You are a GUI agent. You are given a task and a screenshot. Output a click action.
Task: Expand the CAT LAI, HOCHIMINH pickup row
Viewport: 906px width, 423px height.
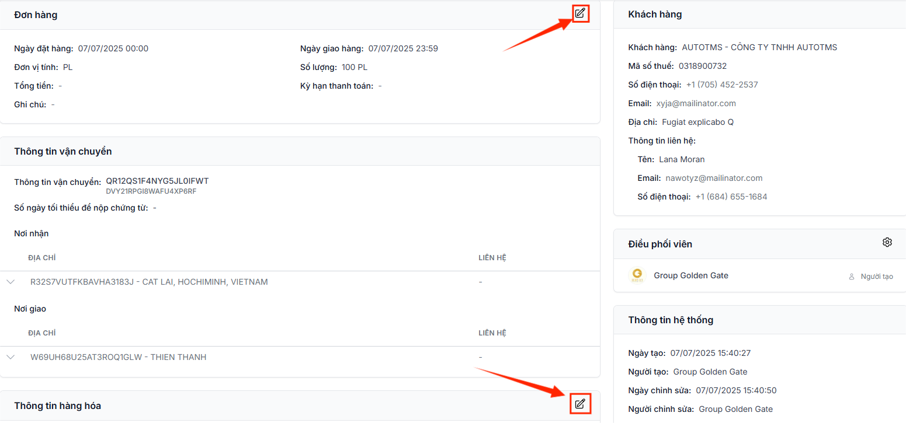coord(11,282)
